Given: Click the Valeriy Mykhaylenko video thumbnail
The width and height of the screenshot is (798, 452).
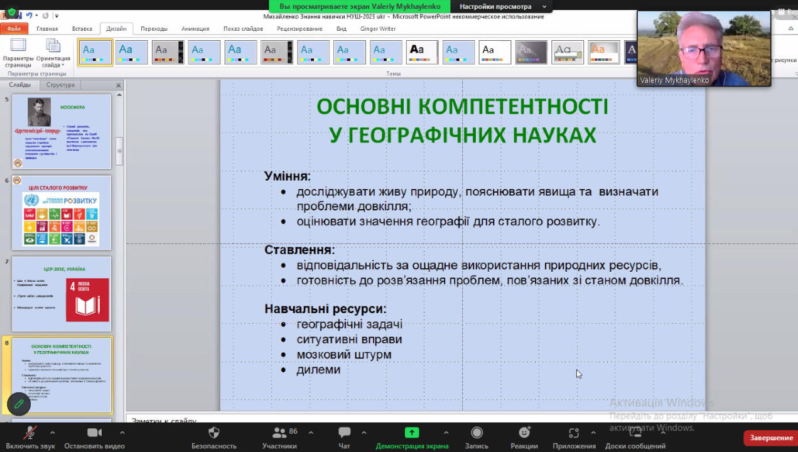Looking at the screenshot, I should [704, 48].
